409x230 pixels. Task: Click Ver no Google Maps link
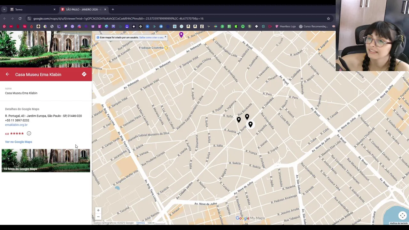tap(19, 142)
